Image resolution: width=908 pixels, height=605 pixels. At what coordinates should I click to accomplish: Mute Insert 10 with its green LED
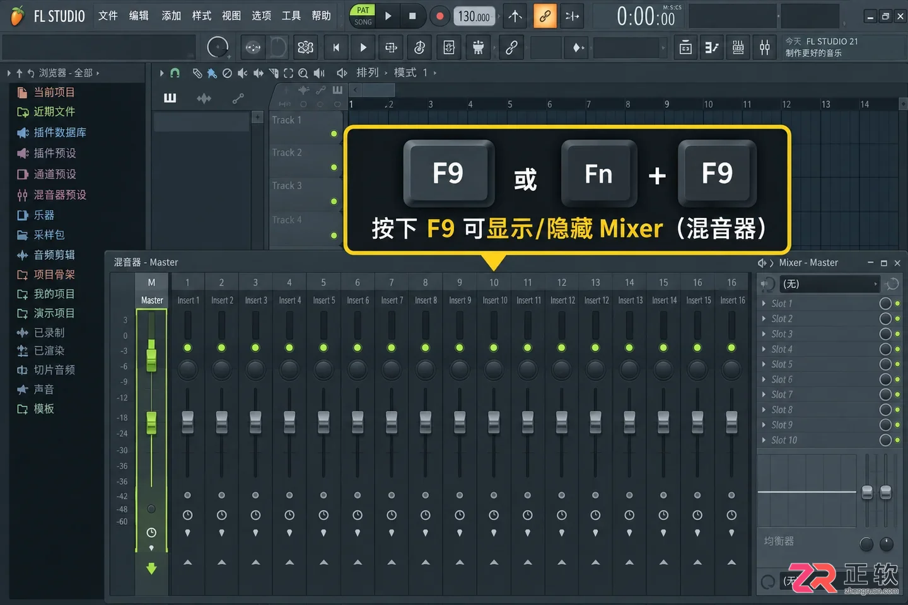pyautogui.click(x=494, y=348)
